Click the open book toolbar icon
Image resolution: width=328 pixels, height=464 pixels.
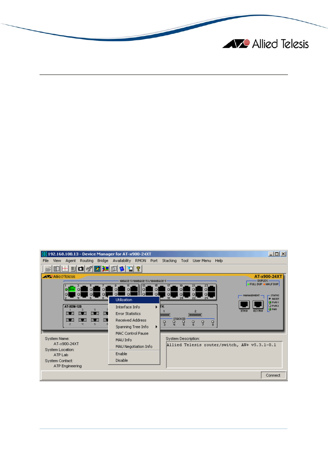[x=57, y=269]
